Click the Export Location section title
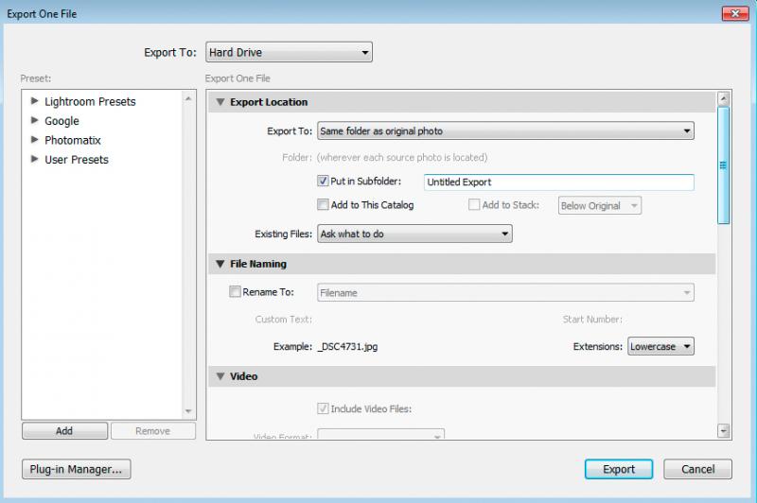The image size is (757, 503). 269,102
